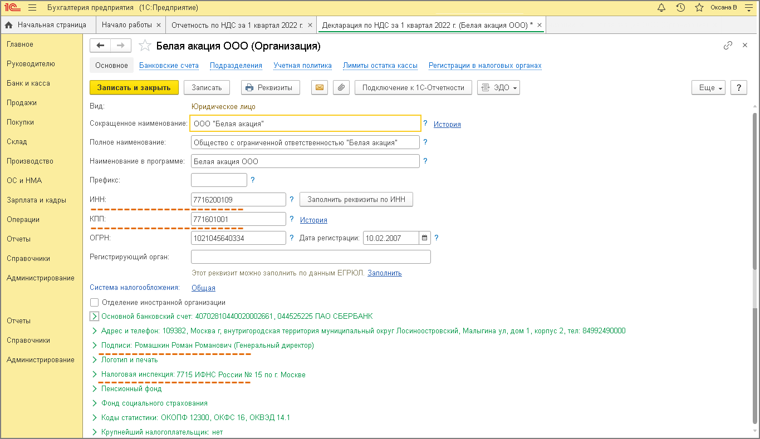
Task: Click into ИНН input field
Action: pyautogui.click(x=238, y=199)
